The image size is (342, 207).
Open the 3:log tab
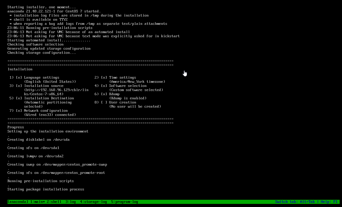pos(71,202)
